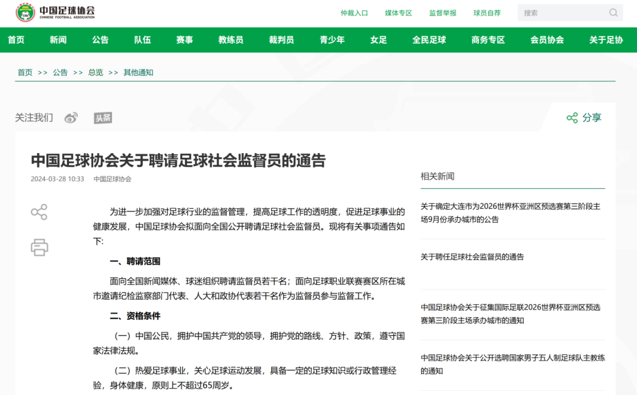Open the 全民足球 navigation item
This screenshot has width=637, height=395.
(x=429, y=40)
